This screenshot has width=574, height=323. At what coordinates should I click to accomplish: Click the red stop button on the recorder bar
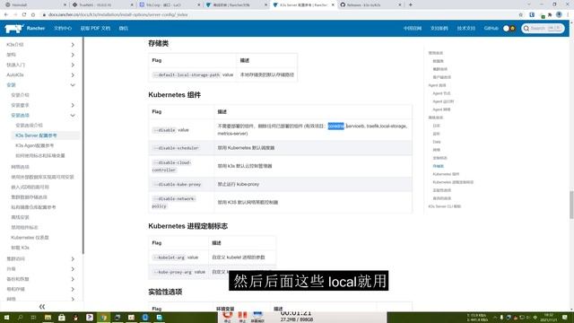coord(227,316)
